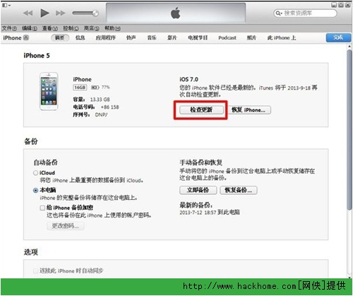Open the window menu icon at top-left
Screen dimensions: 353x296
6,5
